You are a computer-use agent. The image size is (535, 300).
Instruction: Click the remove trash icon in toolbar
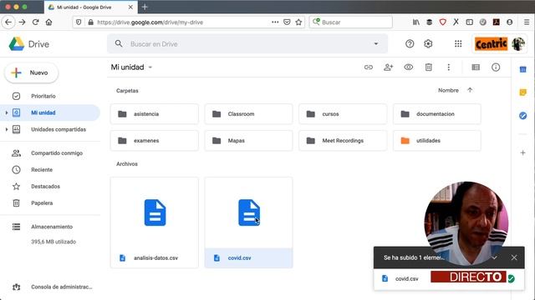pyautogui.click(x=429, y=67)
